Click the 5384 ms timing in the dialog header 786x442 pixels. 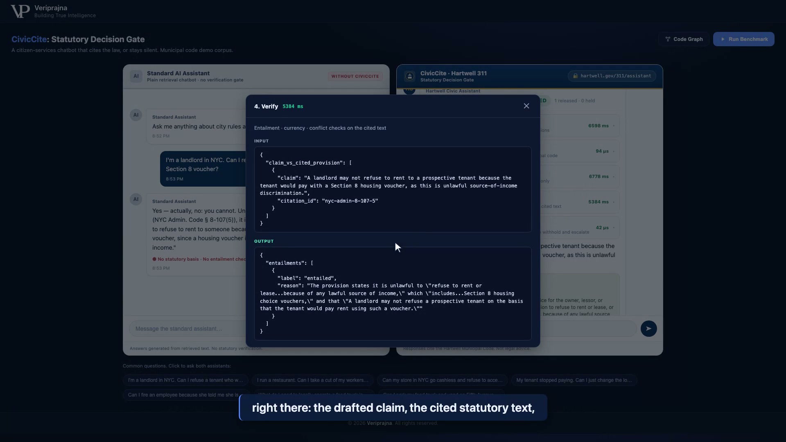pos(293,106)
